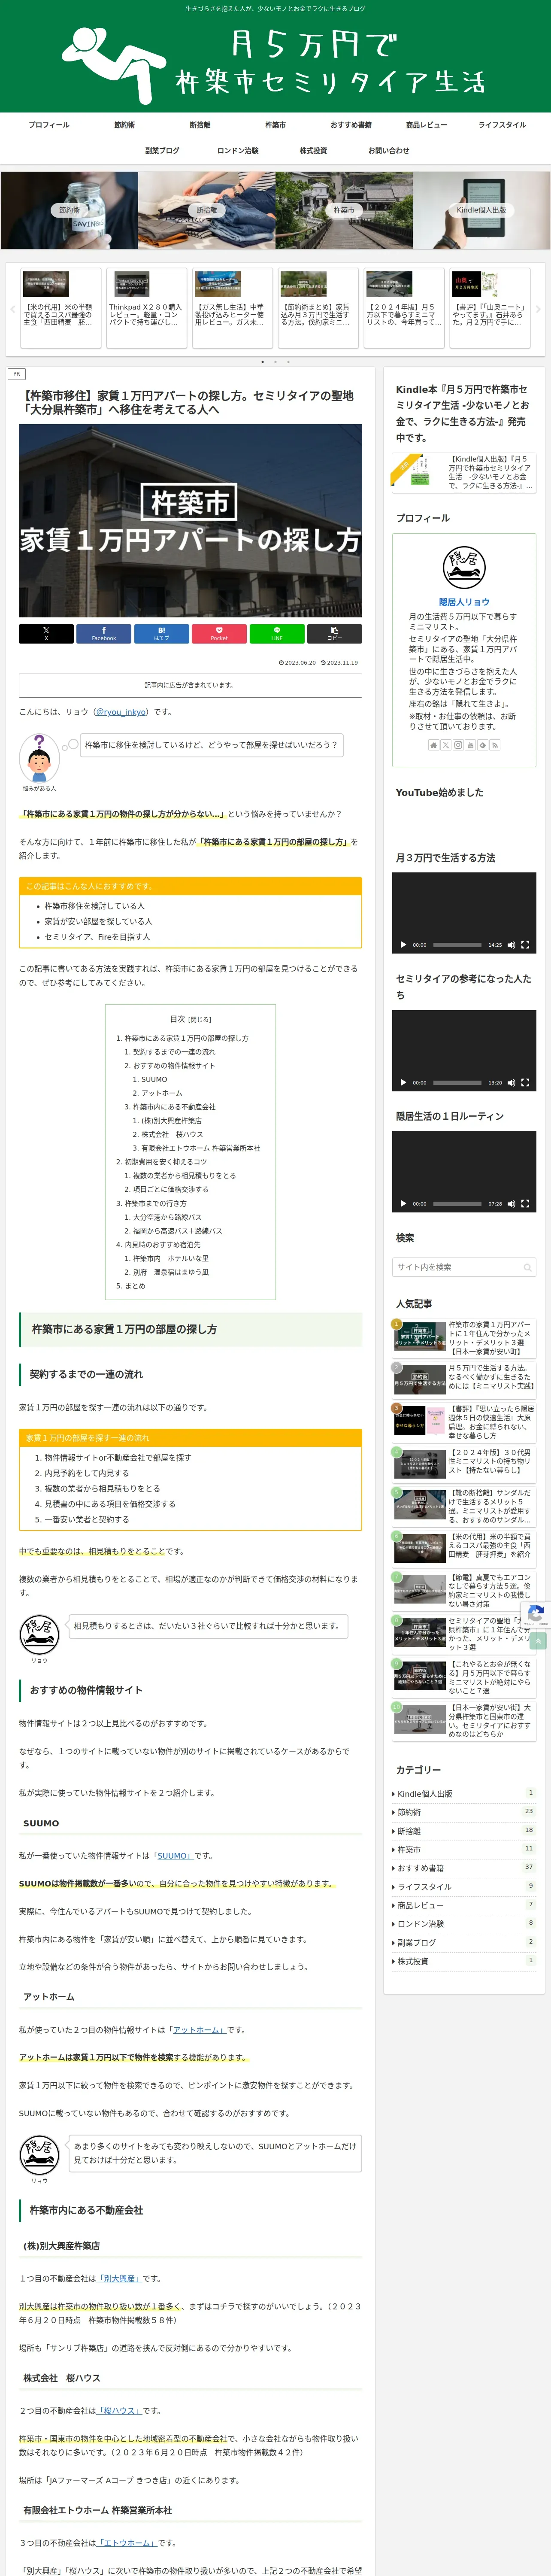Fullscreen the 14:25 video
551x2576 pixels.
[x=525, y=944]
